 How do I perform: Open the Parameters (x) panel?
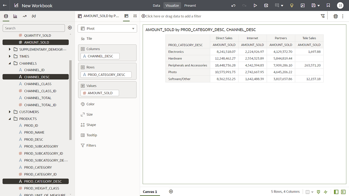pos(34,17)
